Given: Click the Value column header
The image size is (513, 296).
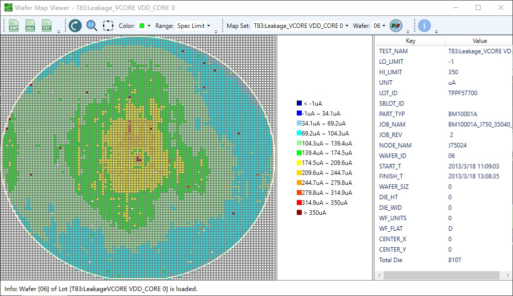Looking at the screenshot, I should coord(479,41).
